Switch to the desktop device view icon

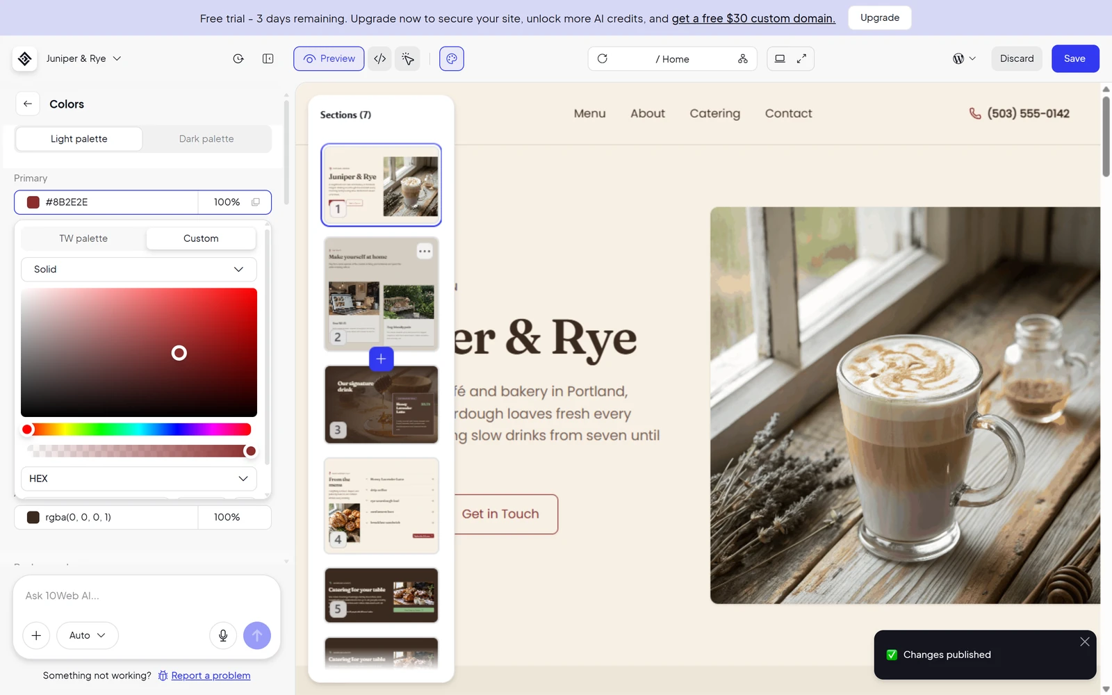click(x=780, y=59)
